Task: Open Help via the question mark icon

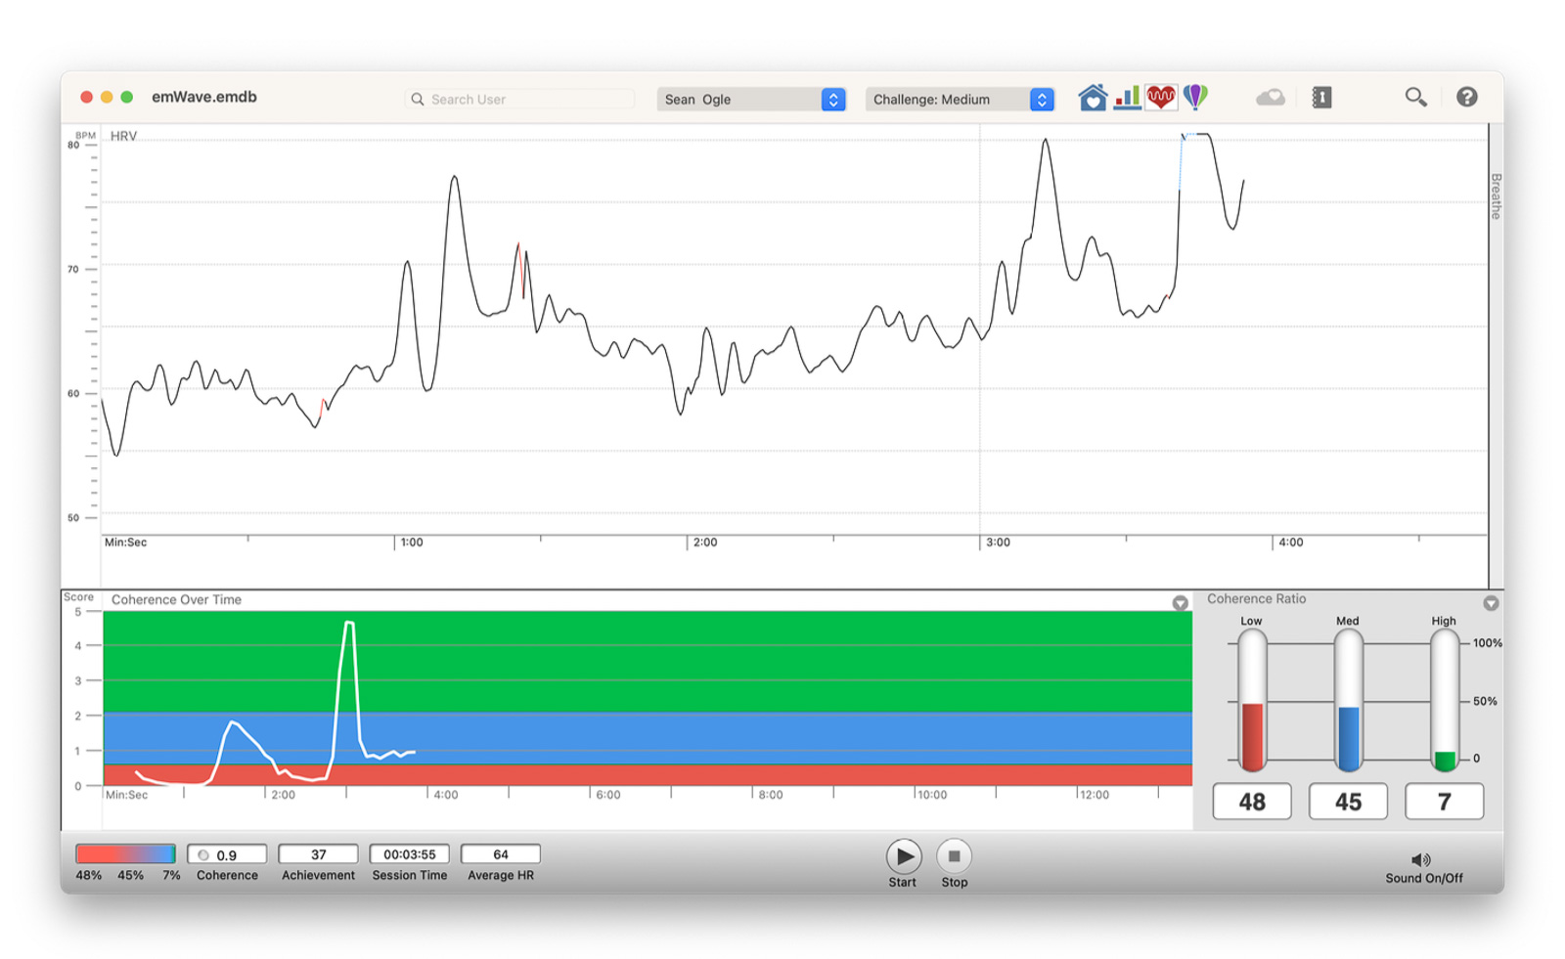Action: coord(1466,97)
